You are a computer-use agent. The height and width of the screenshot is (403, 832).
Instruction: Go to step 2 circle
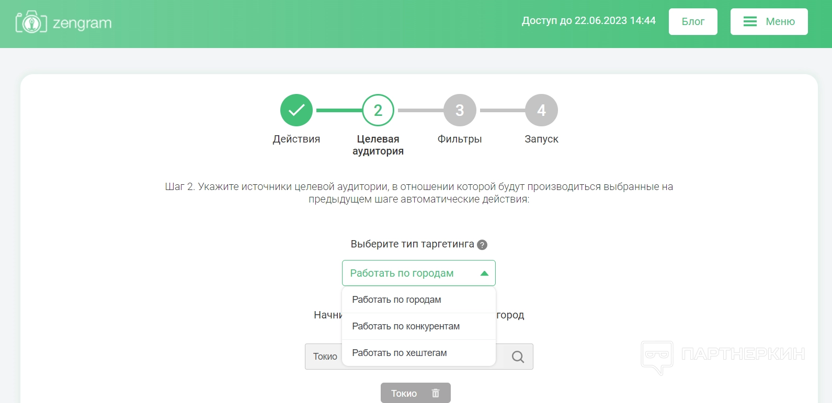[378, 110]
